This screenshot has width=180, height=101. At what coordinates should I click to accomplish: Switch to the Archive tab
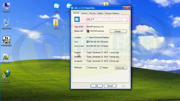click(84, 13)
